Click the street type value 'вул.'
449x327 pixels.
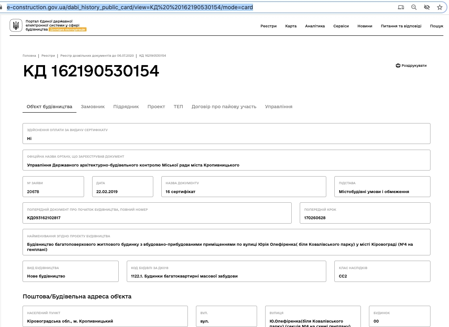point(204,321)
